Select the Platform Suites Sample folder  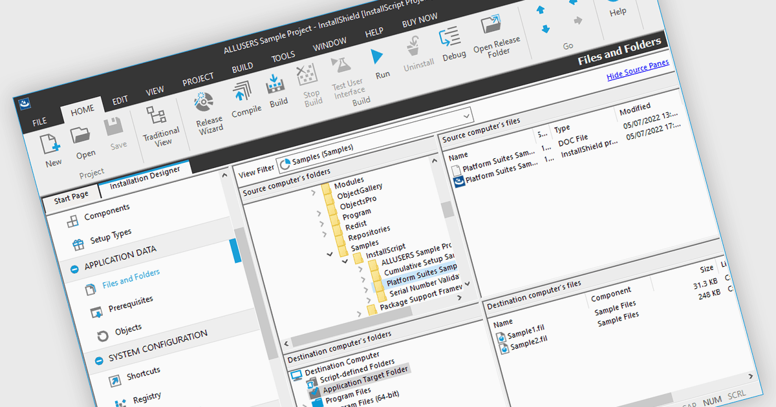click(x=422, y=277)
